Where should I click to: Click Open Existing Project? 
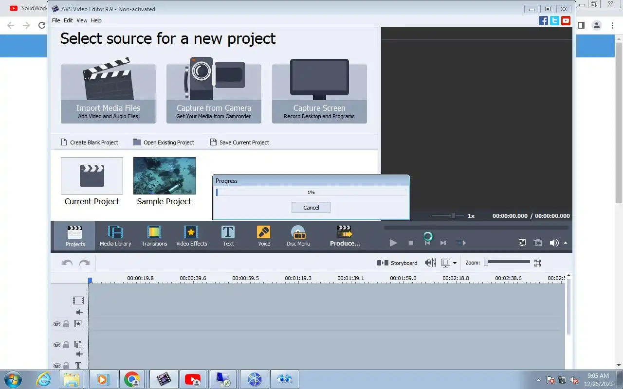coord(164,142)
